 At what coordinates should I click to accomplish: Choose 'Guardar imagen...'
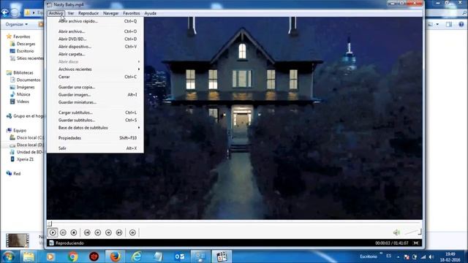(x=95, y=94)
